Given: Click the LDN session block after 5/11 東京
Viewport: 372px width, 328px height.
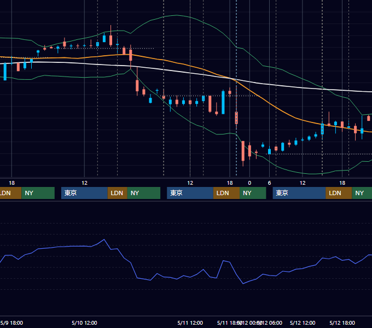Looking at the screenshot, I should pyautogui.click(x=226, y=193).
